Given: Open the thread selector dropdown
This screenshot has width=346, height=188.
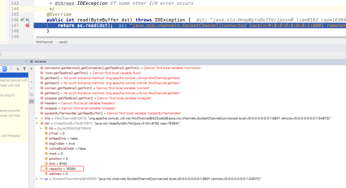Looking at the screenshot, I should tap(4, 69).
